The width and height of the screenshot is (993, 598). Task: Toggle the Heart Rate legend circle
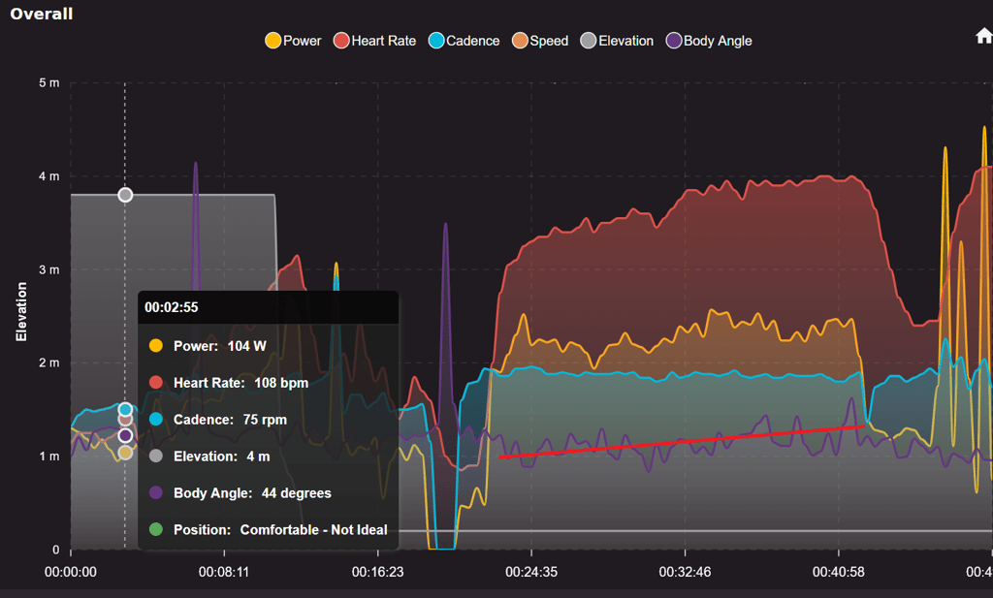click(x=341, y=41)
